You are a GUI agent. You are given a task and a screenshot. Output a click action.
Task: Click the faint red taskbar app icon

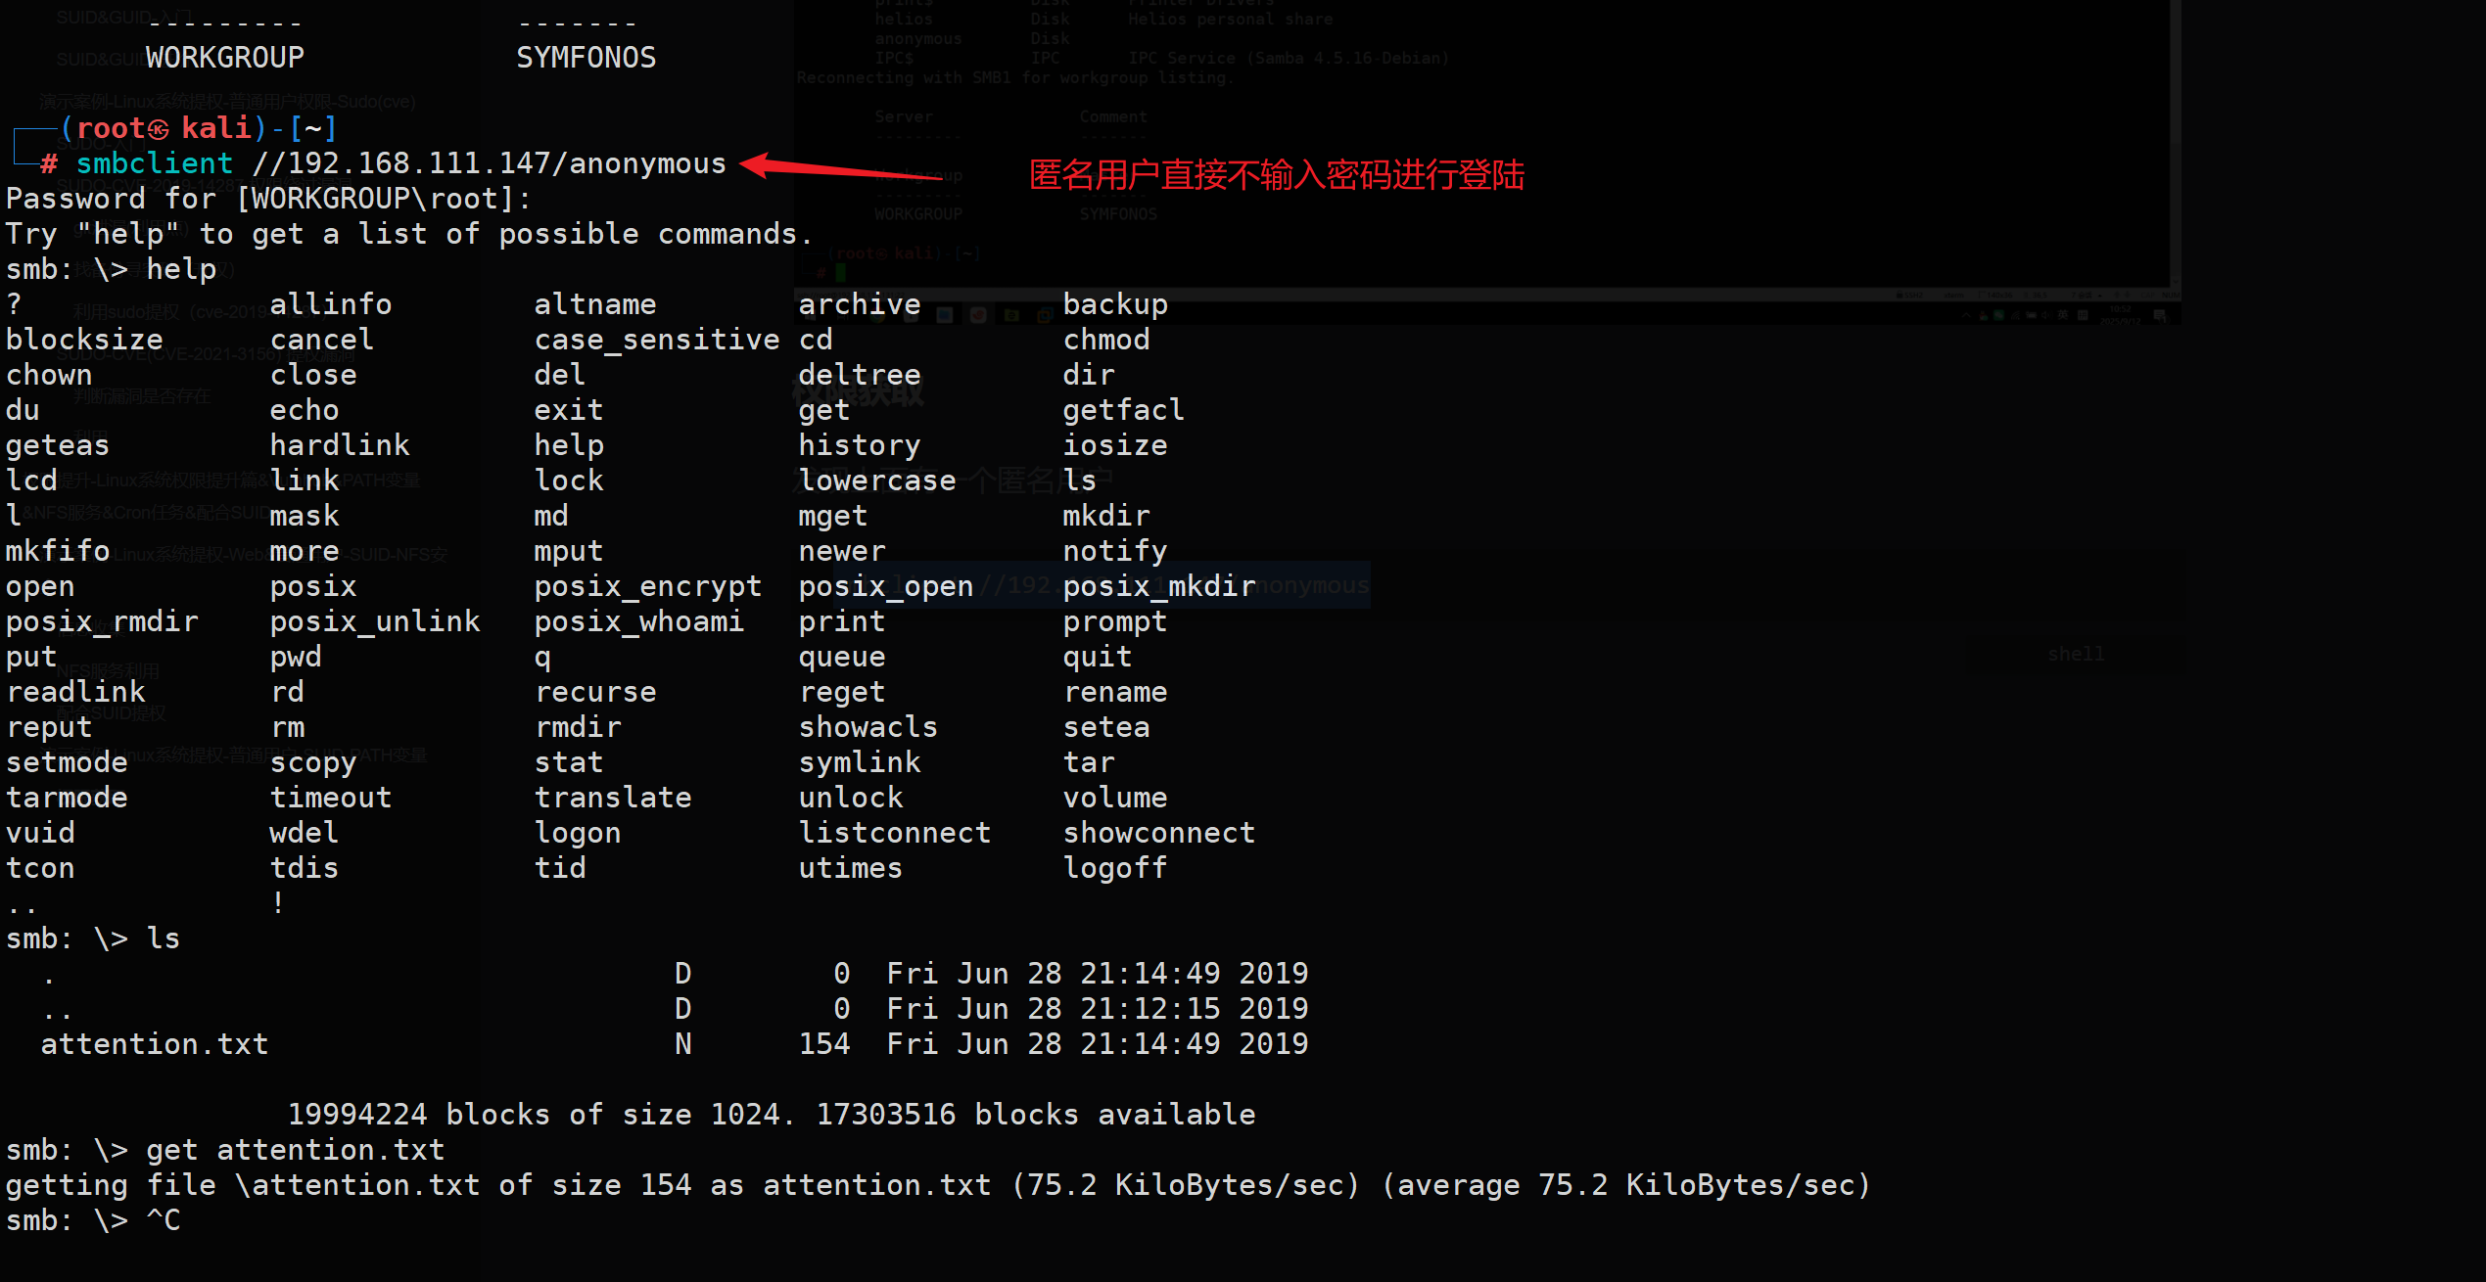click(978, 315)
